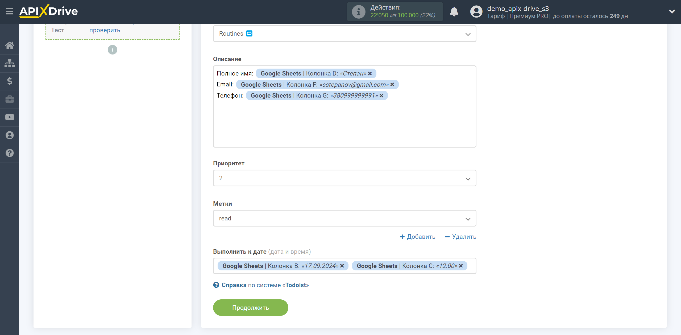Open the hamburger menu

[10, 11]
